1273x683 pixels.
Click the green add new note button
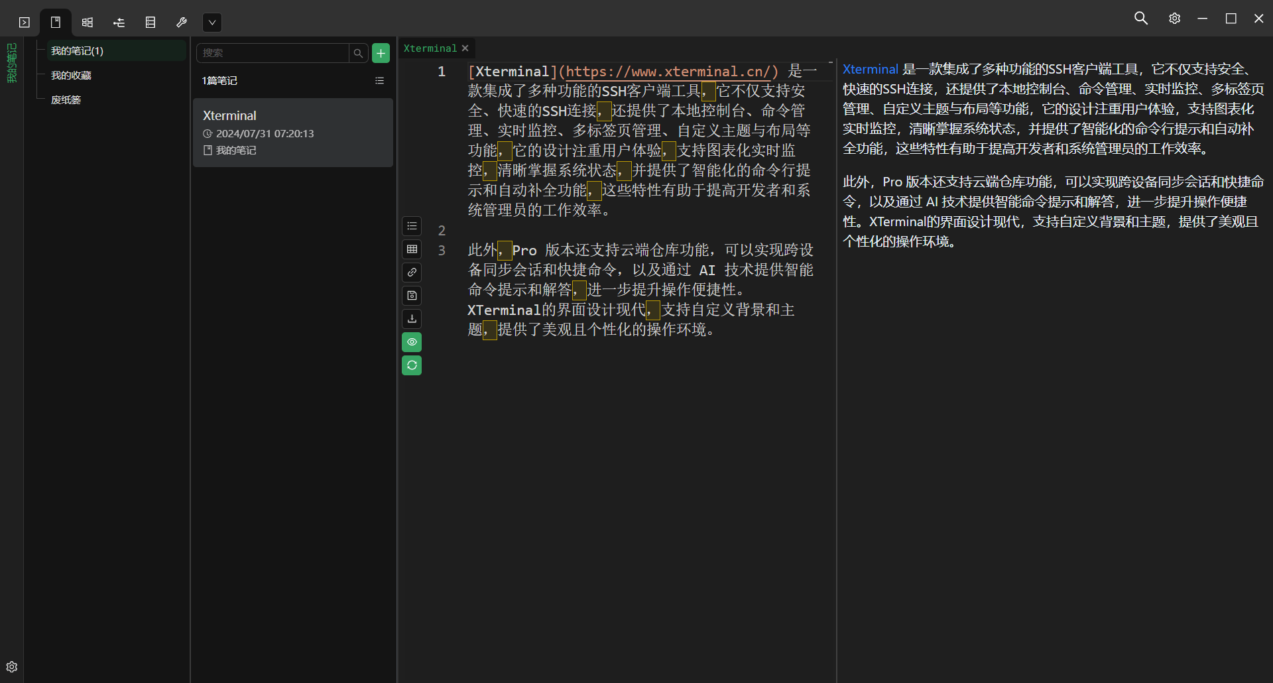coord(381,53)
